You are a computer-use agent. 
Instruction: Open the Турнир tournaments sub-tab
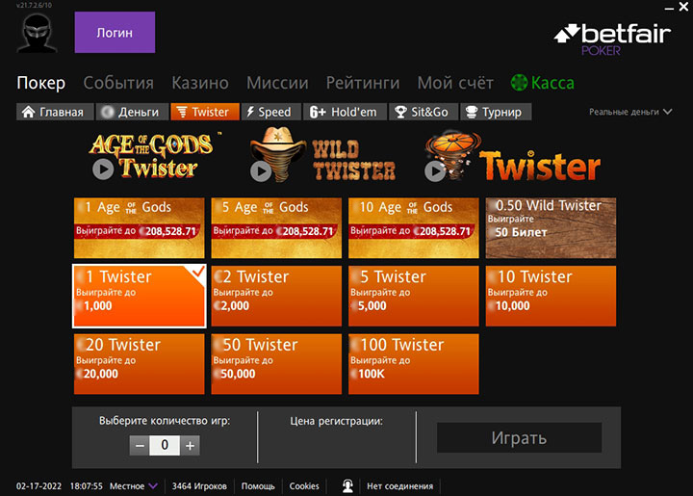(496, 112)
